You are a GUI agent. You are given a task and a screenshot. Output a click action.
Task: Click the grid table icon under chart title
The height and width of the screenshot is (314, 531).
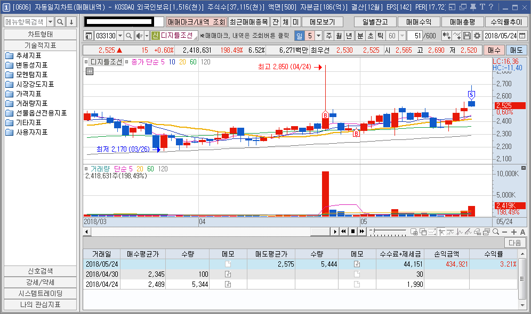pyautogui.click(x=90, y=71)
